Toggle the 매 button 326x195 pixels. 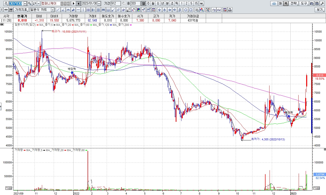coord(281,4)
